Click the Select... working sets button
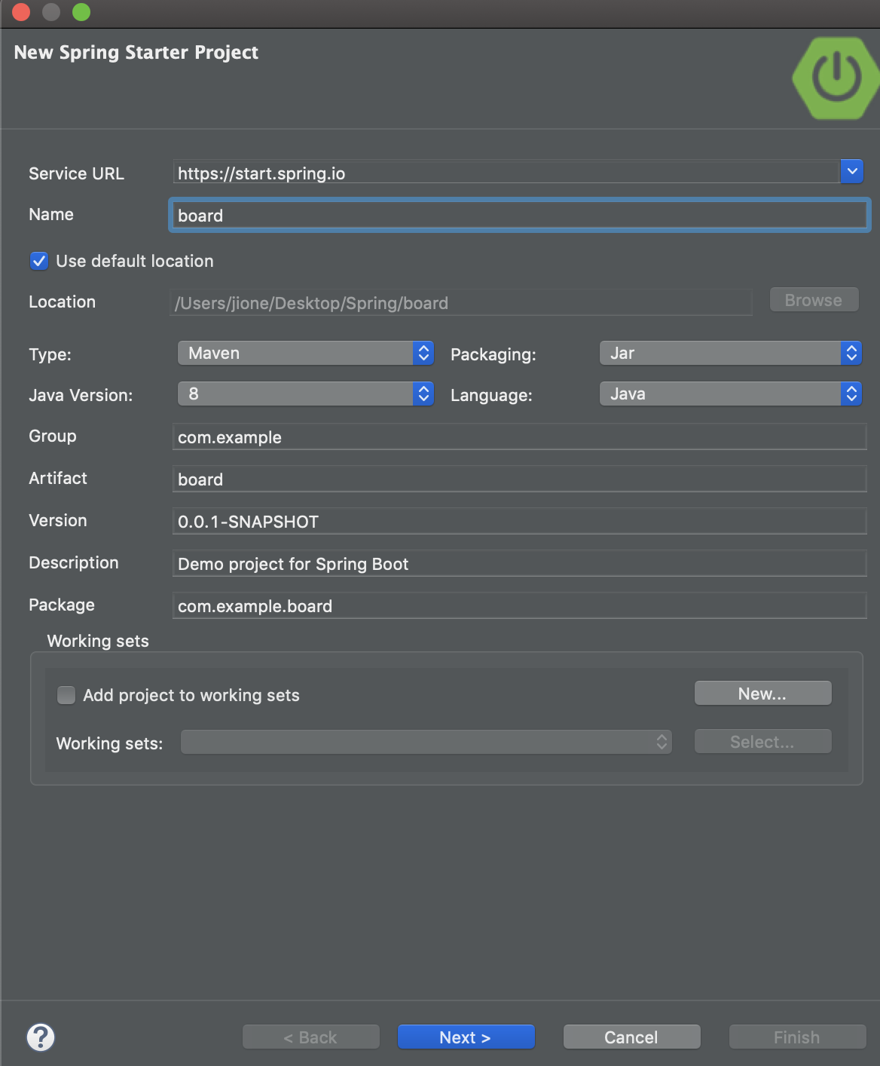Screen dimensions: 880x1066 point(763,742)
